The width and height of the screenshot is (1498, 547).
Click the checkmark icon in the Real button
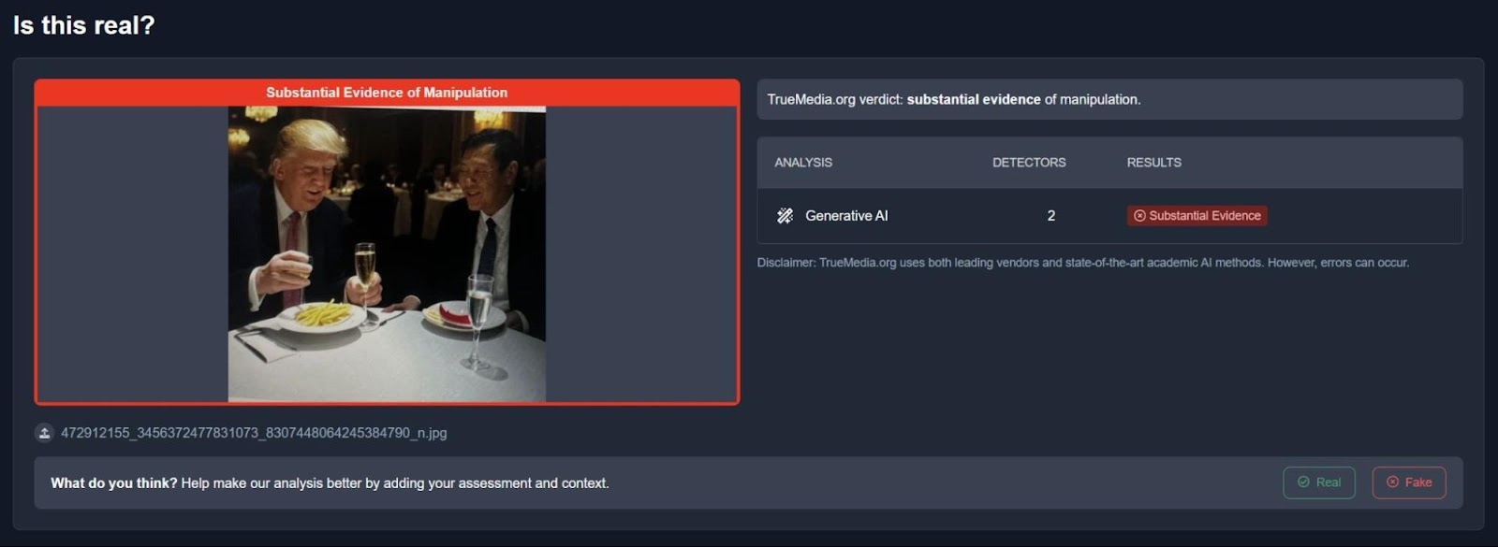(1303, 482)
